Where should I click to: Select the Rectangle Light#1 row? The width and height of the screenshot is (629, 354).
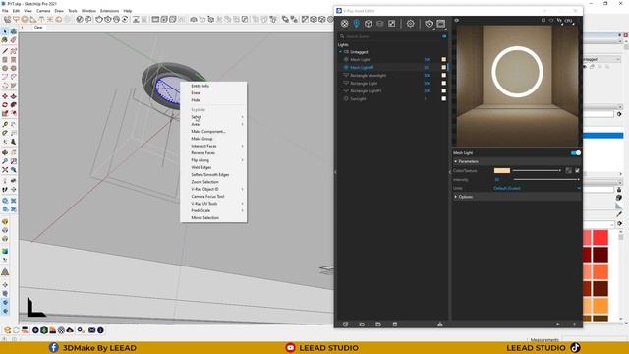pyautogui.click(x=392, y=91)
